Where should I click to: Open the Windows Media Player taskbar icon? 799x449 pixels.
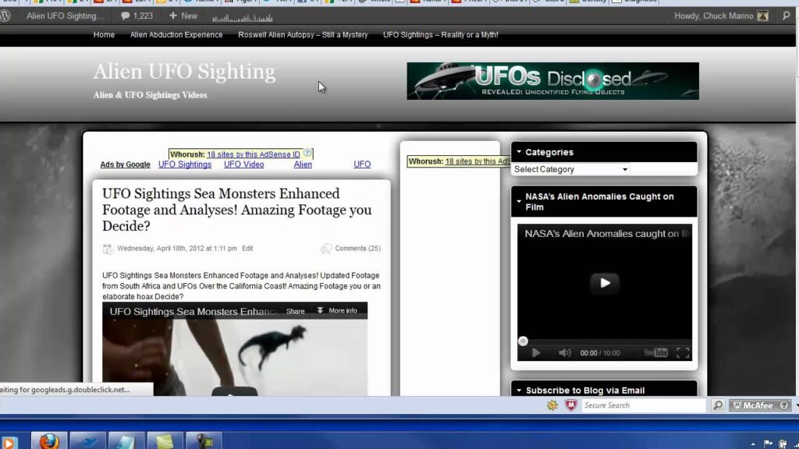pos(9,442)
